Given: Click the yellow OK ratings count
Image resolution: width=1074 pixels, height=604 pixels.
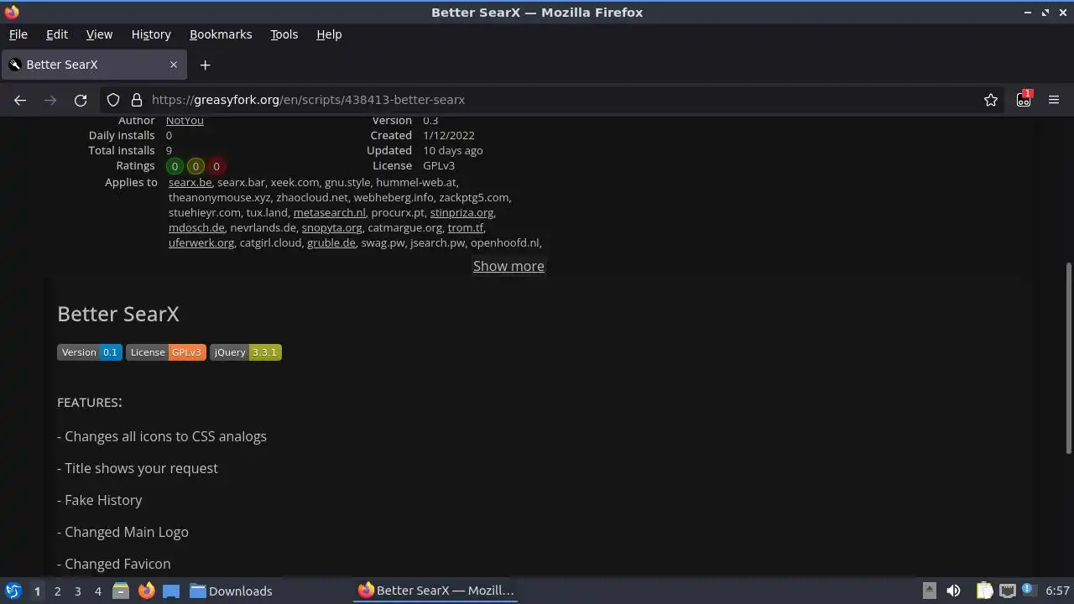Looking at the screenshot, I should point(196,166).
